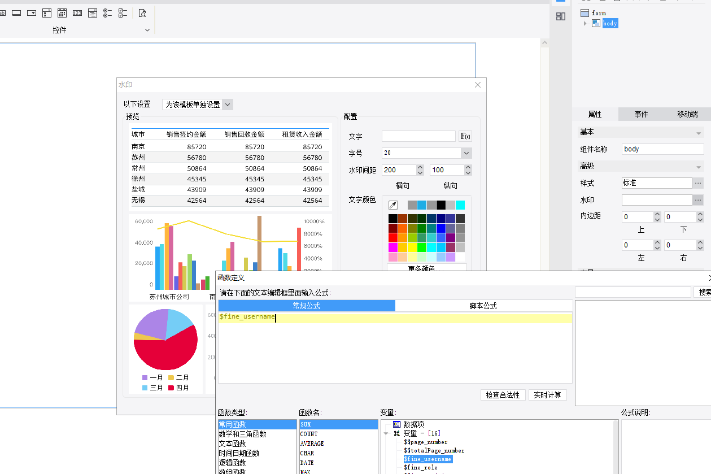711x474 pixels.
Task: Click the 实时计算 button
Action: coord(548,395)
